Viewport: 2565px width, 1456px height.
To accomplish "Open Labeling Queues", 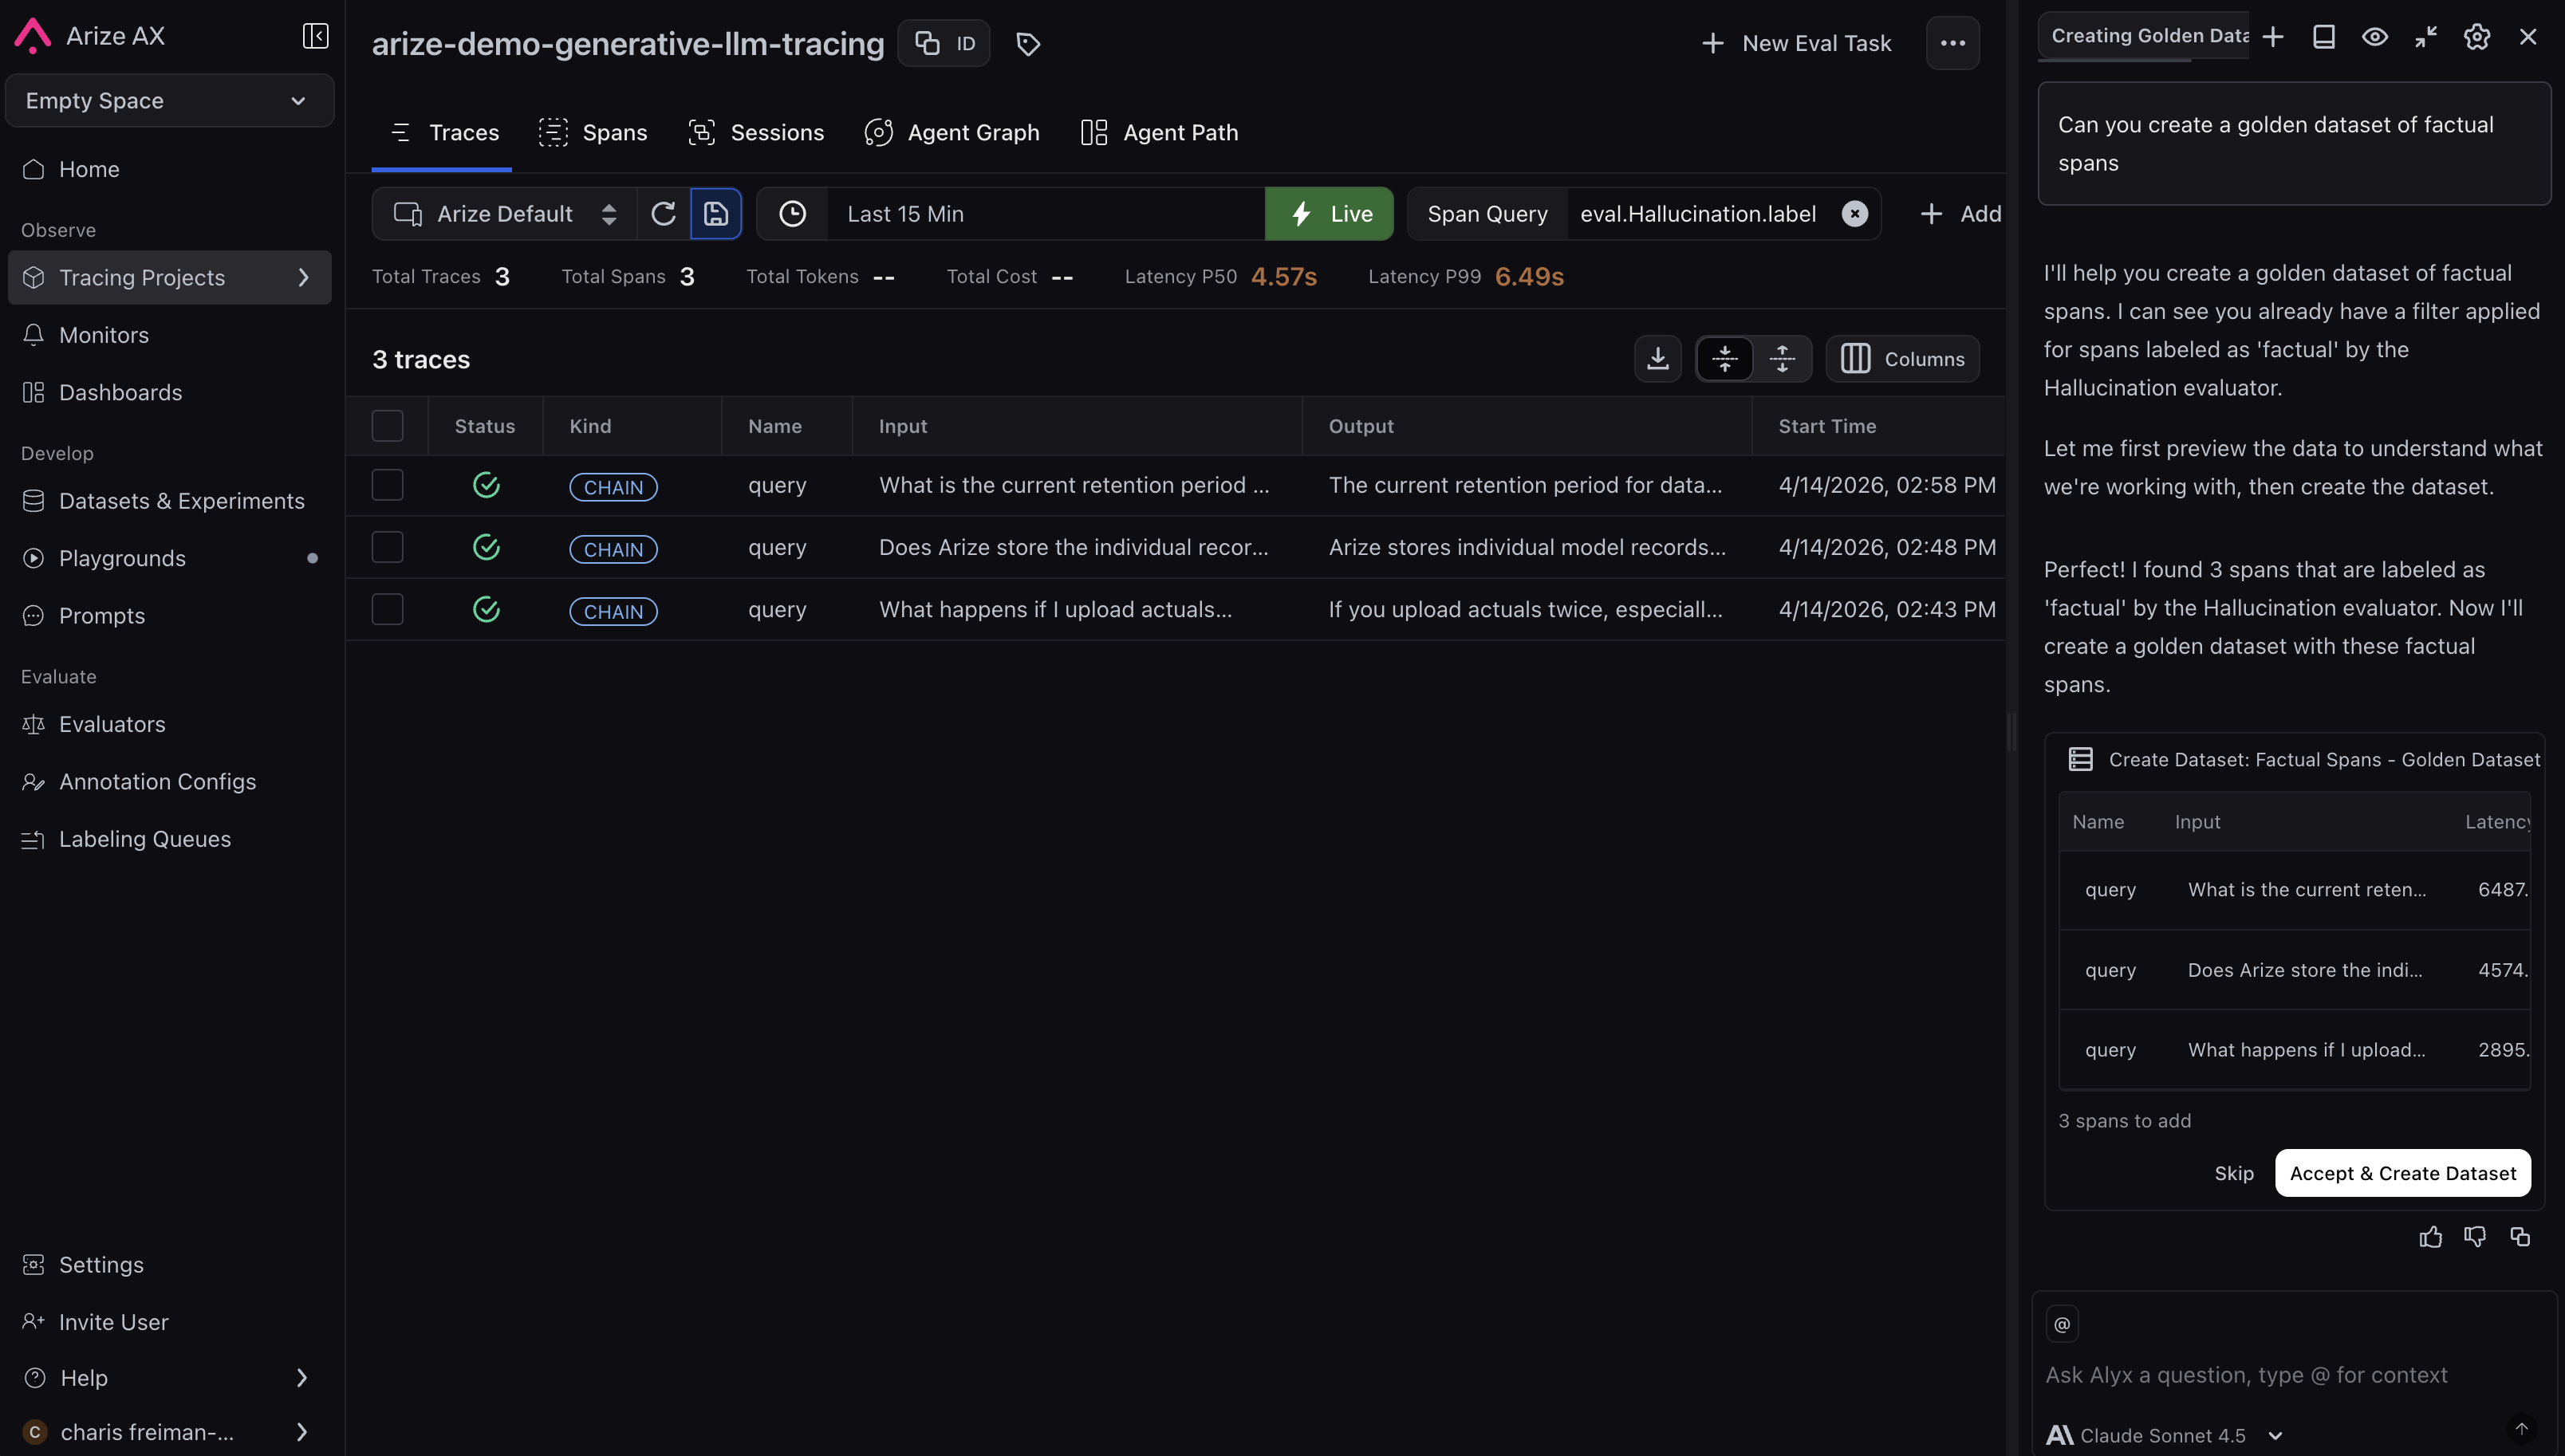I will 169,839.
